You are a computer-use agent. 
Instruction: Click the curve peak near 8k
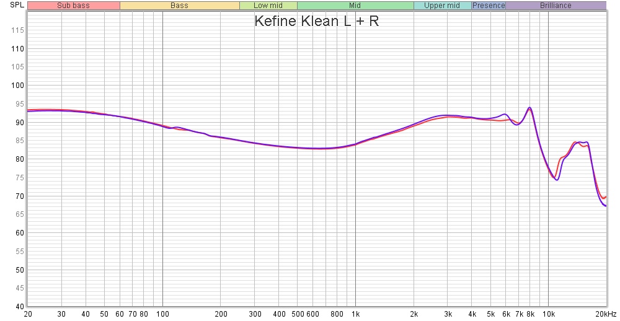tap(529, 108)
